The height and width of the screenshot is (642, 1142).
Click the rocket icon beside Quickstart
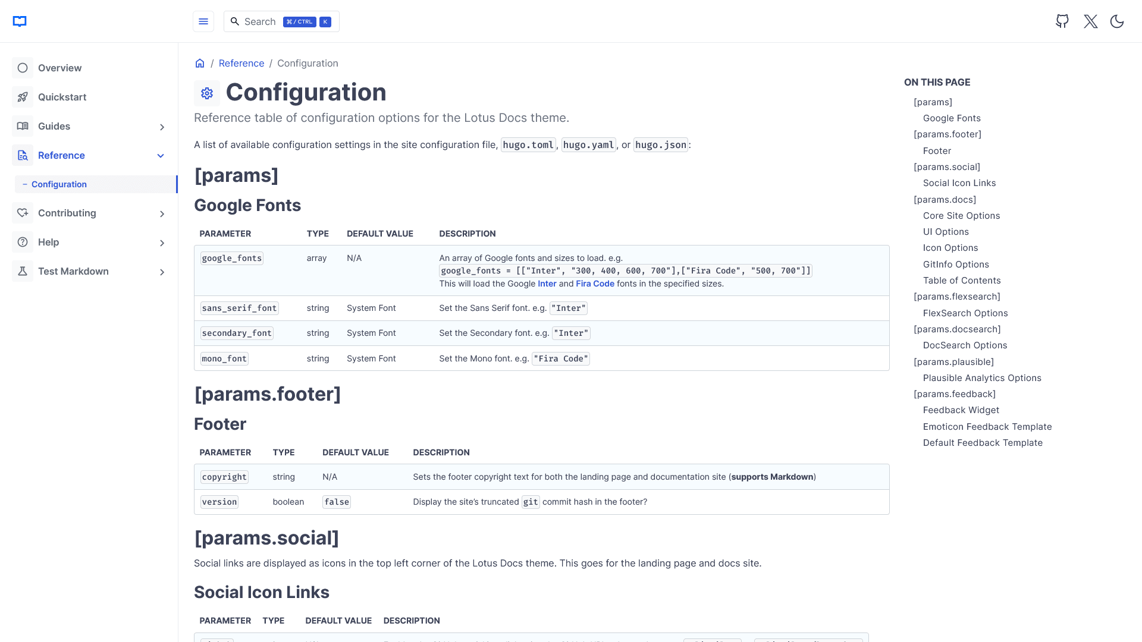tap(23, 97)
